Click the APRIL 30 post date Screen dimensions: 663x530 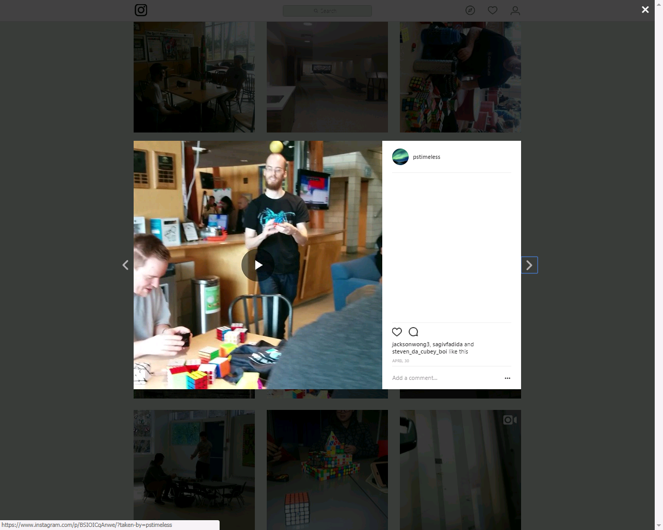point(400,361)
